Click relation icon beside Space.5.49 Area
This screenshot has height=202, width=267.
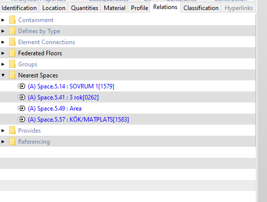(x=22, y=109)
